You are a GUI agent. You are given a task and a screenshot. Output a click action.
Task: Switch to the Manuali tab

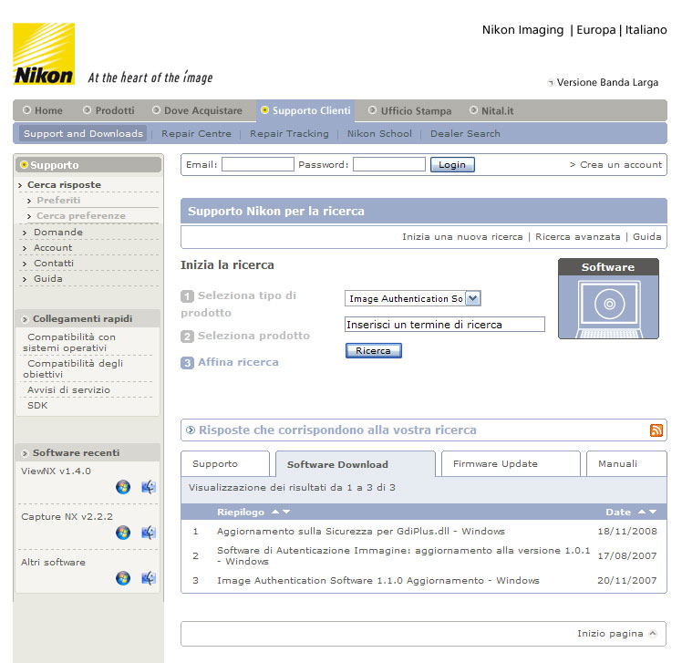pyautogui.click(x=626, y=464)
